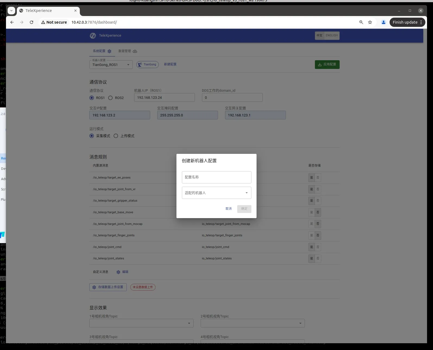Click the browser forward arrow
This screenshot has width=433, height=350.
click(x=22, y=22)
